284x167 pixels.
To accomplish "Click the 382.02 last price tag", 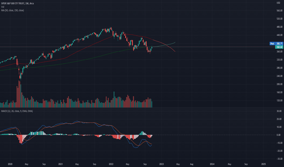I will [279, 47].
